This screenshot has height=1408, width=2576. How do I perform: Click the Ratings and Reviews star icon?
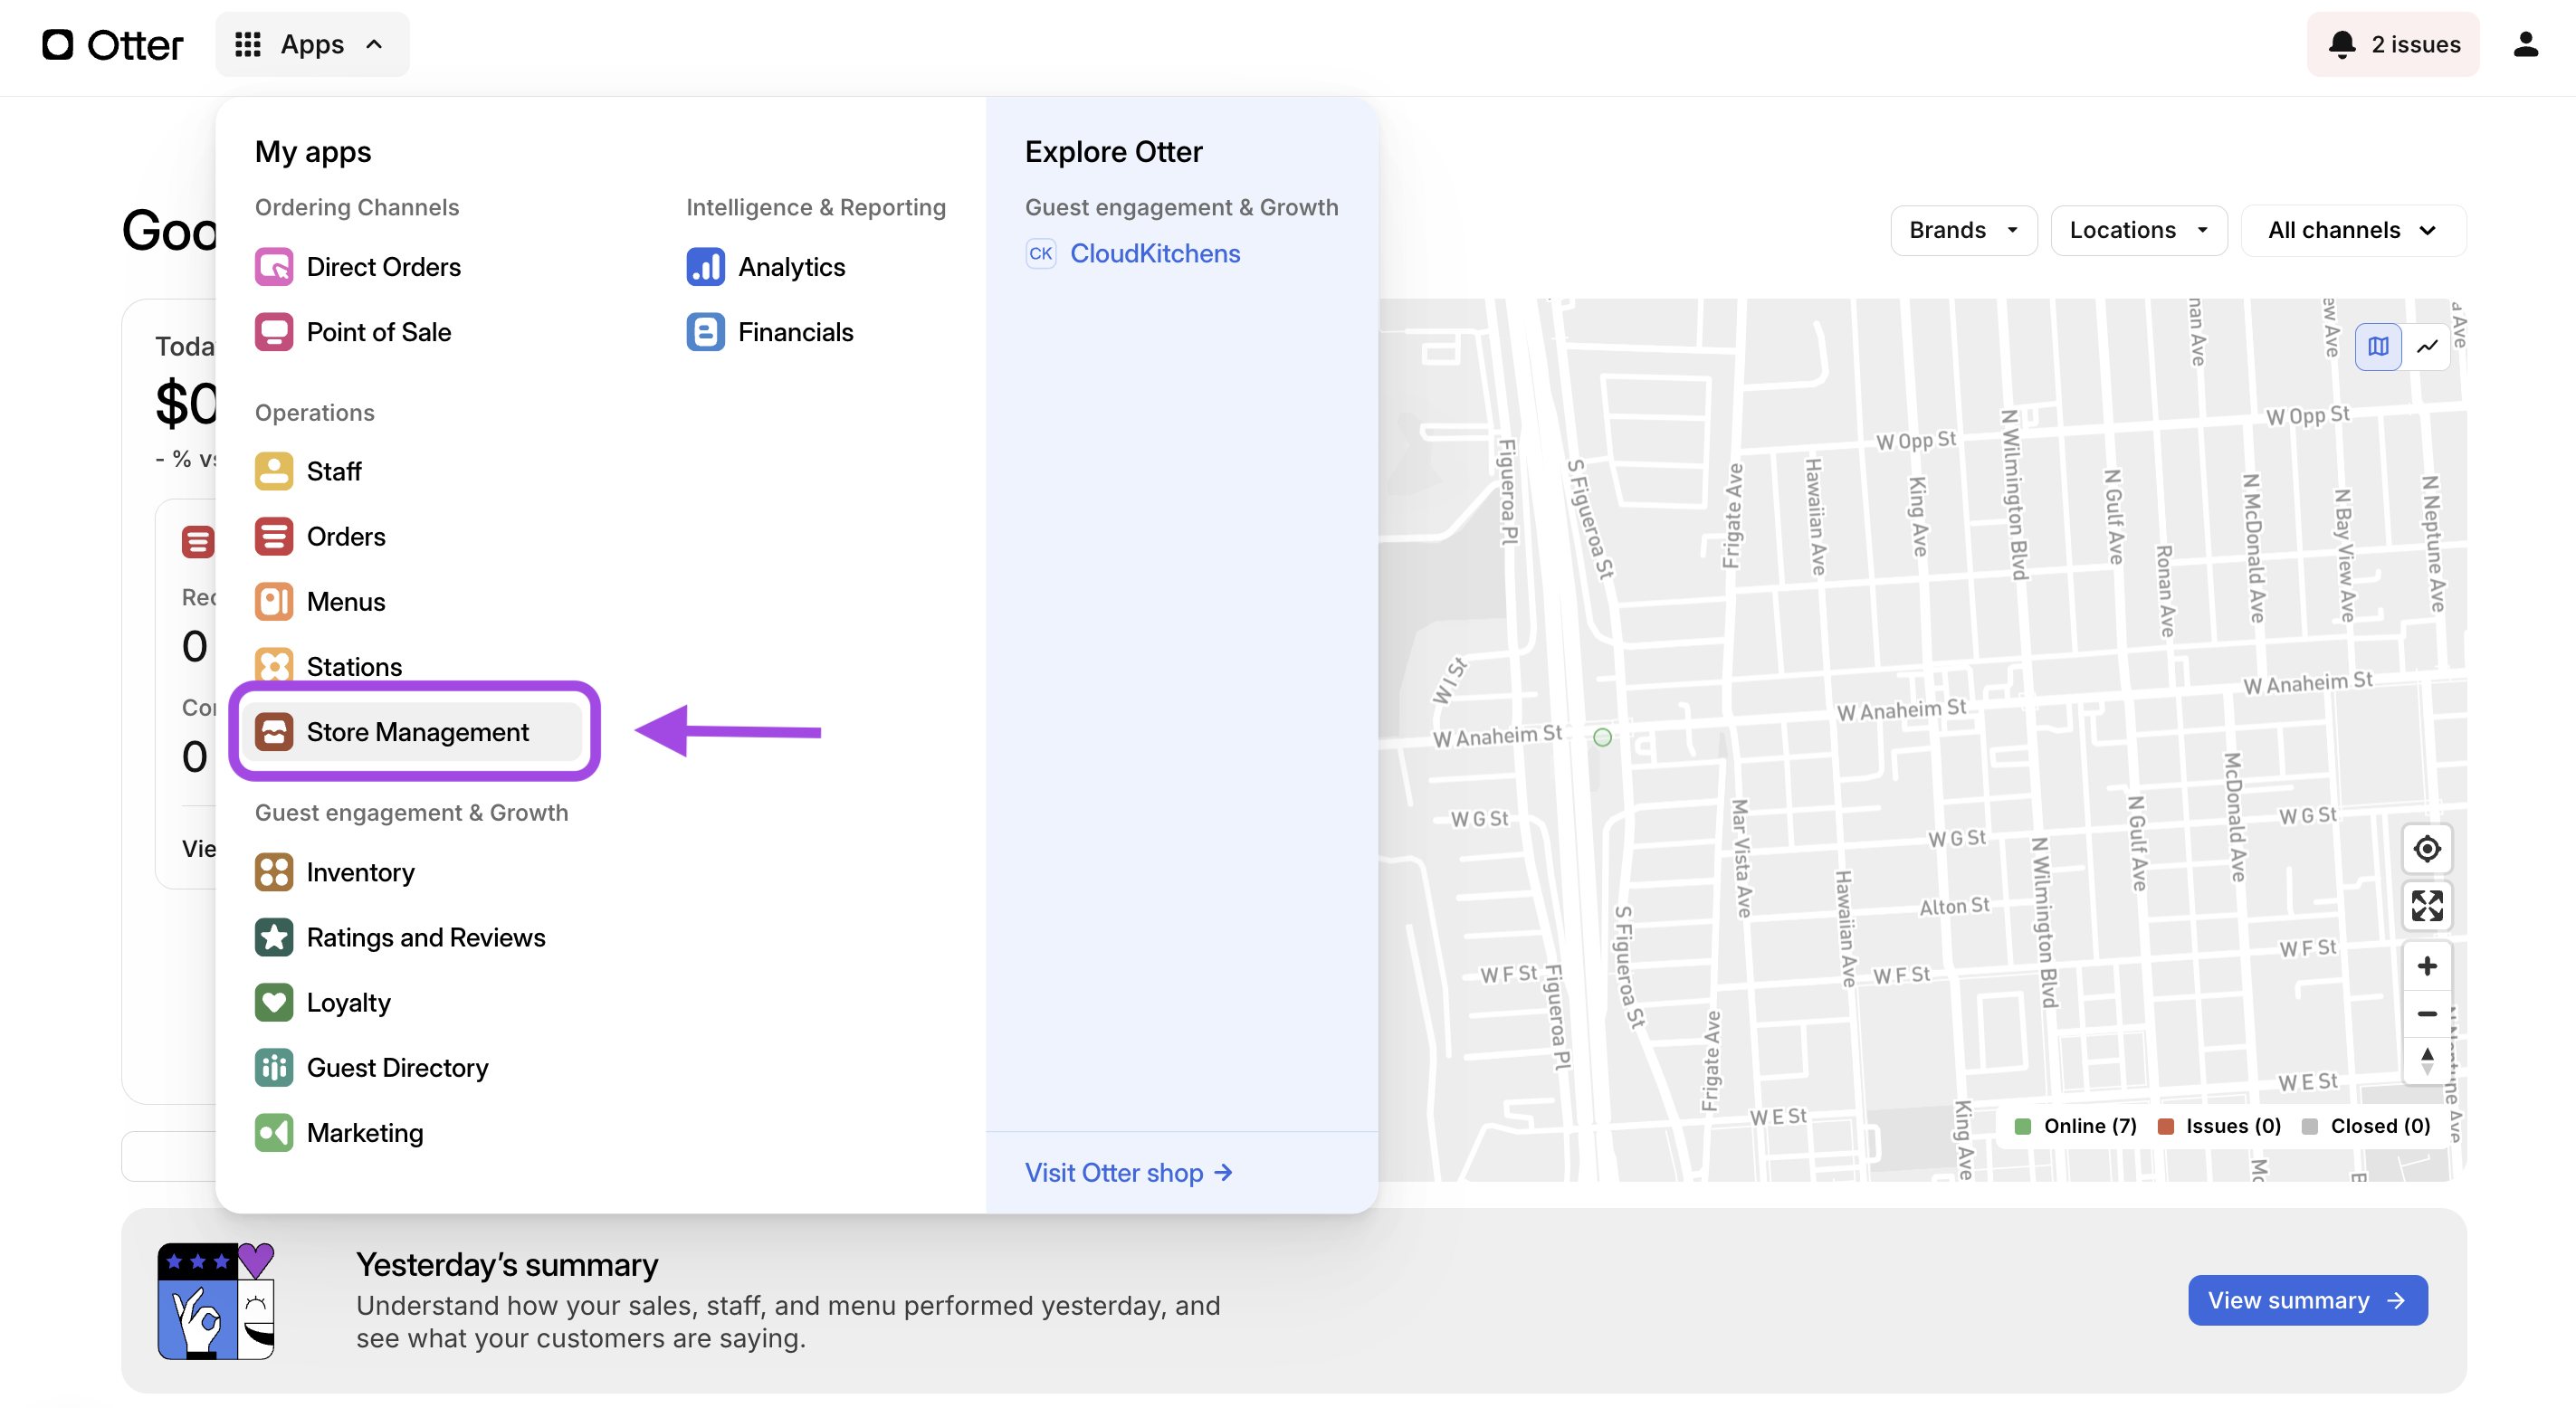(273, 937)
